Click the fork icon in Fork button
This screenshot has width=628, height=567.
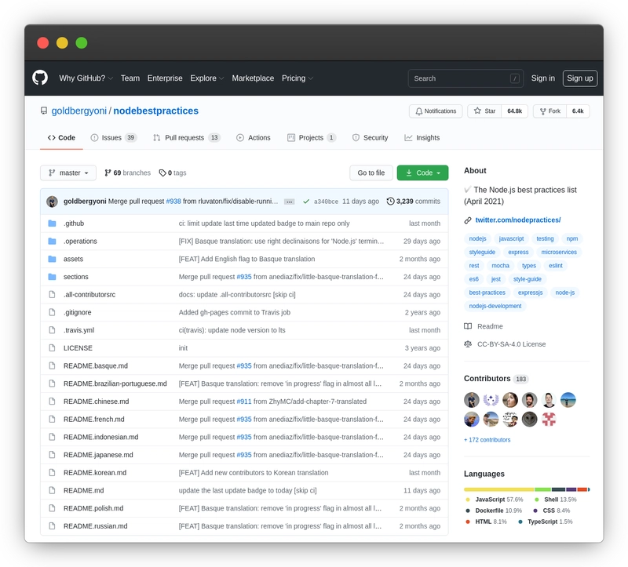[x=542, y=111]
